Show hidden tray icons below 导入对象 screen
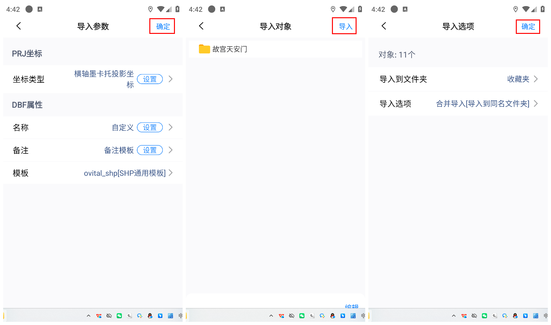 [271, 316]
